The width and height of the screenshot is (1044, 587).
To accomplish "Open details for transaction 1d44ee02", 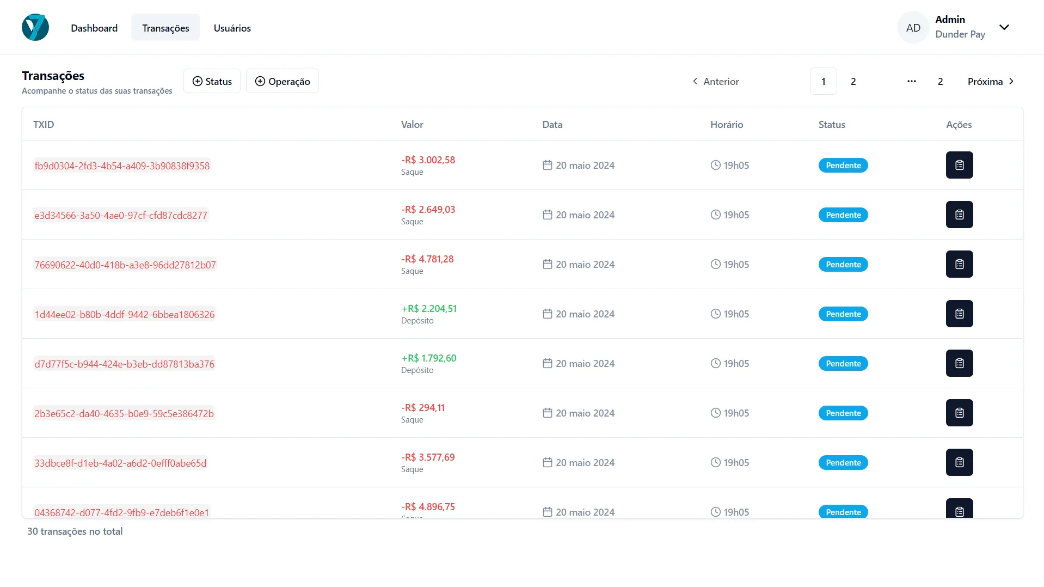I will pos(959,314).
